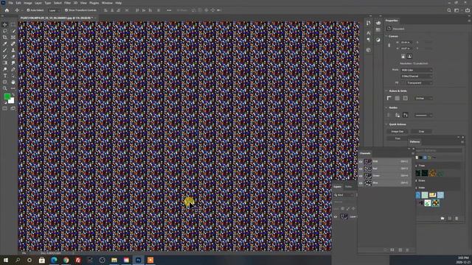
Task: Select the Dodge tool
Action: point(5,69)
